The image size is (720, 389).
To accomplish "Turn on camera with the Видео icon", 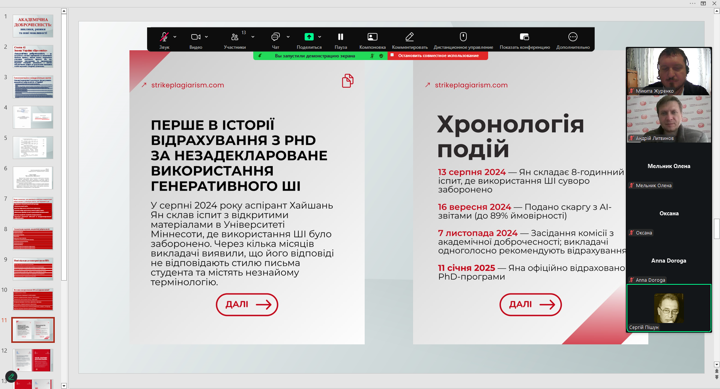I will (195, 37).
